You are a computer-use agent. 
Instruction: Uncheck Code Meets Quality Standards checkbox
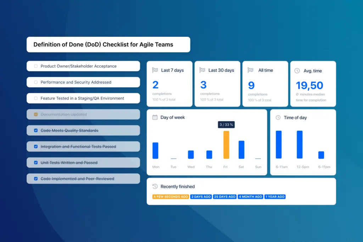pos(36,130)
